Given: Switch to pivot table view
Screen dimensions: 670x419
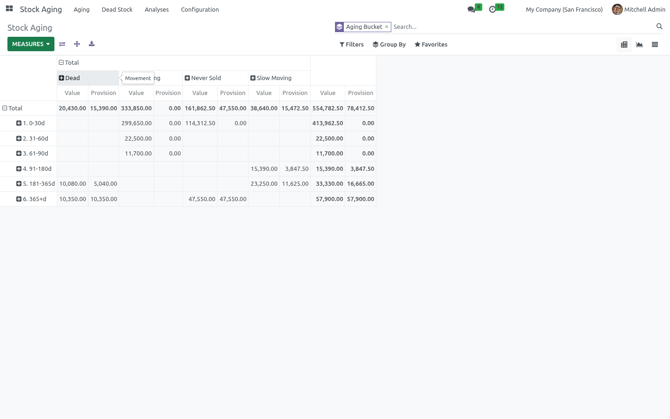Looking at the screenshot, I should pos(624,45).
